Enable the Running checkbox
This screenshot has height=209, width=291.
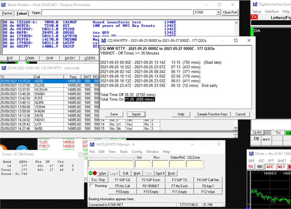(92, 186)
